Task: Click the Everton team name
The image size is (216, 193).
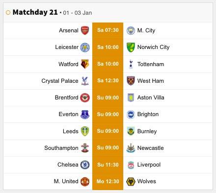Action: (x=68, y=114)
